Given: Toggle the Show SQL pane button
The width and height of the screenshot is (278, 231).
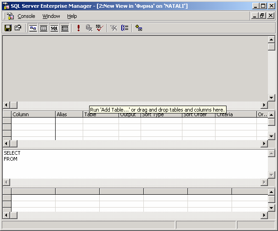Looking at the screenshot, I should point(54,28).
